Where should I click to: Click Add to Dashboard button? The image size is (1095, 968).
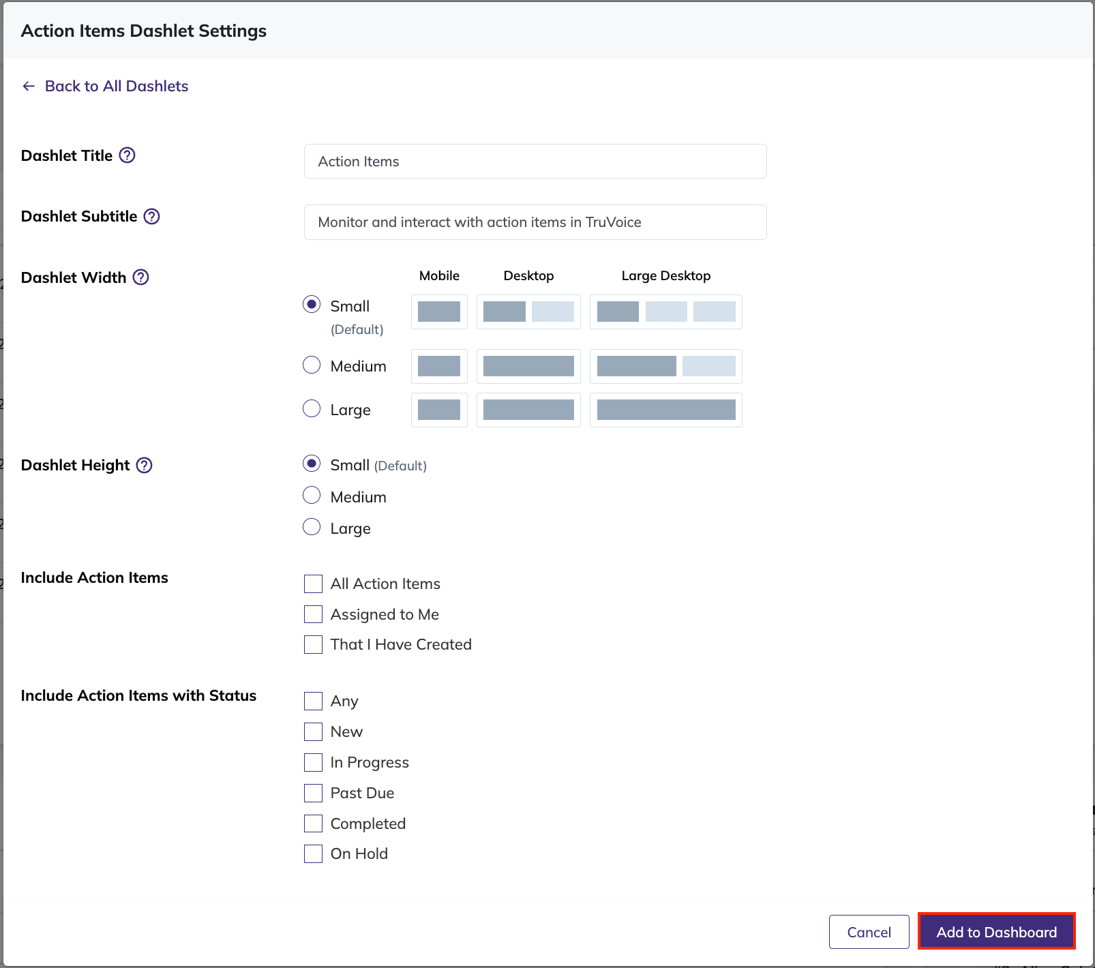coord(997,932)
